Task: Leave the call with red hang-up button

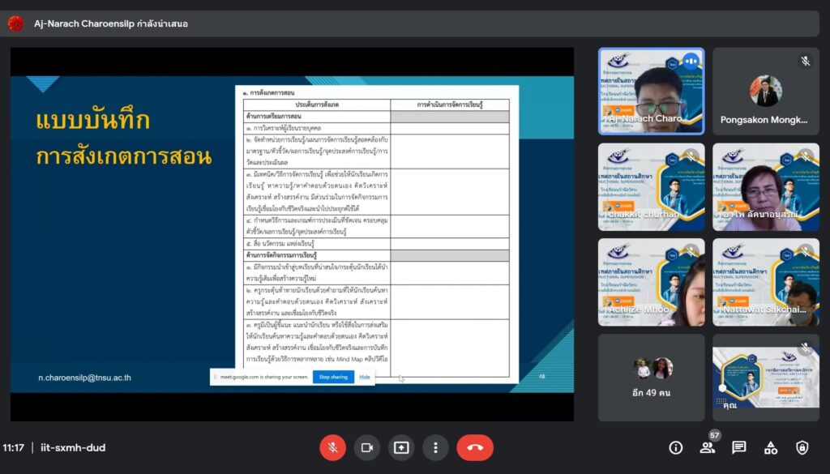Action: (475, 447)
